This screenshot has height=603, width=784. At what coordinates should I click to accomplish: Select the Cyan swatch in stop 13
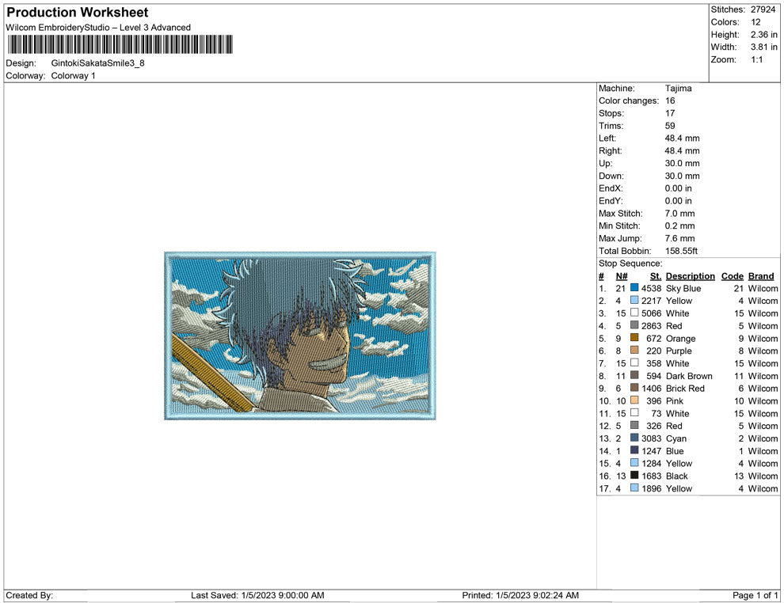click(634, 438)
